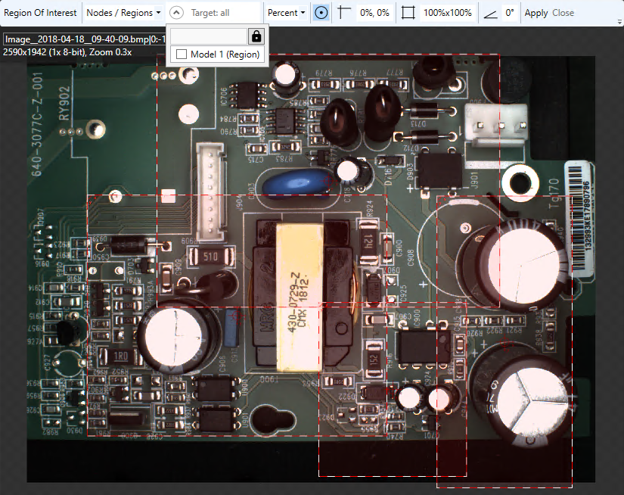Select the 100%x100% size value

[x=448, y=13]
